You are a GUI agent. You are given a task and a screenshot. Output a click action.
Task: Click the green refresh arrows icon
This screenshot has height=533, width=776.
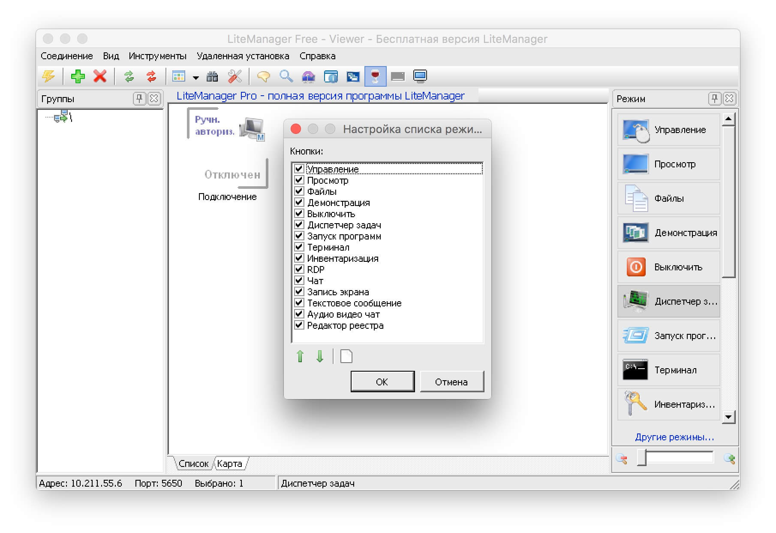pos(129,77)
